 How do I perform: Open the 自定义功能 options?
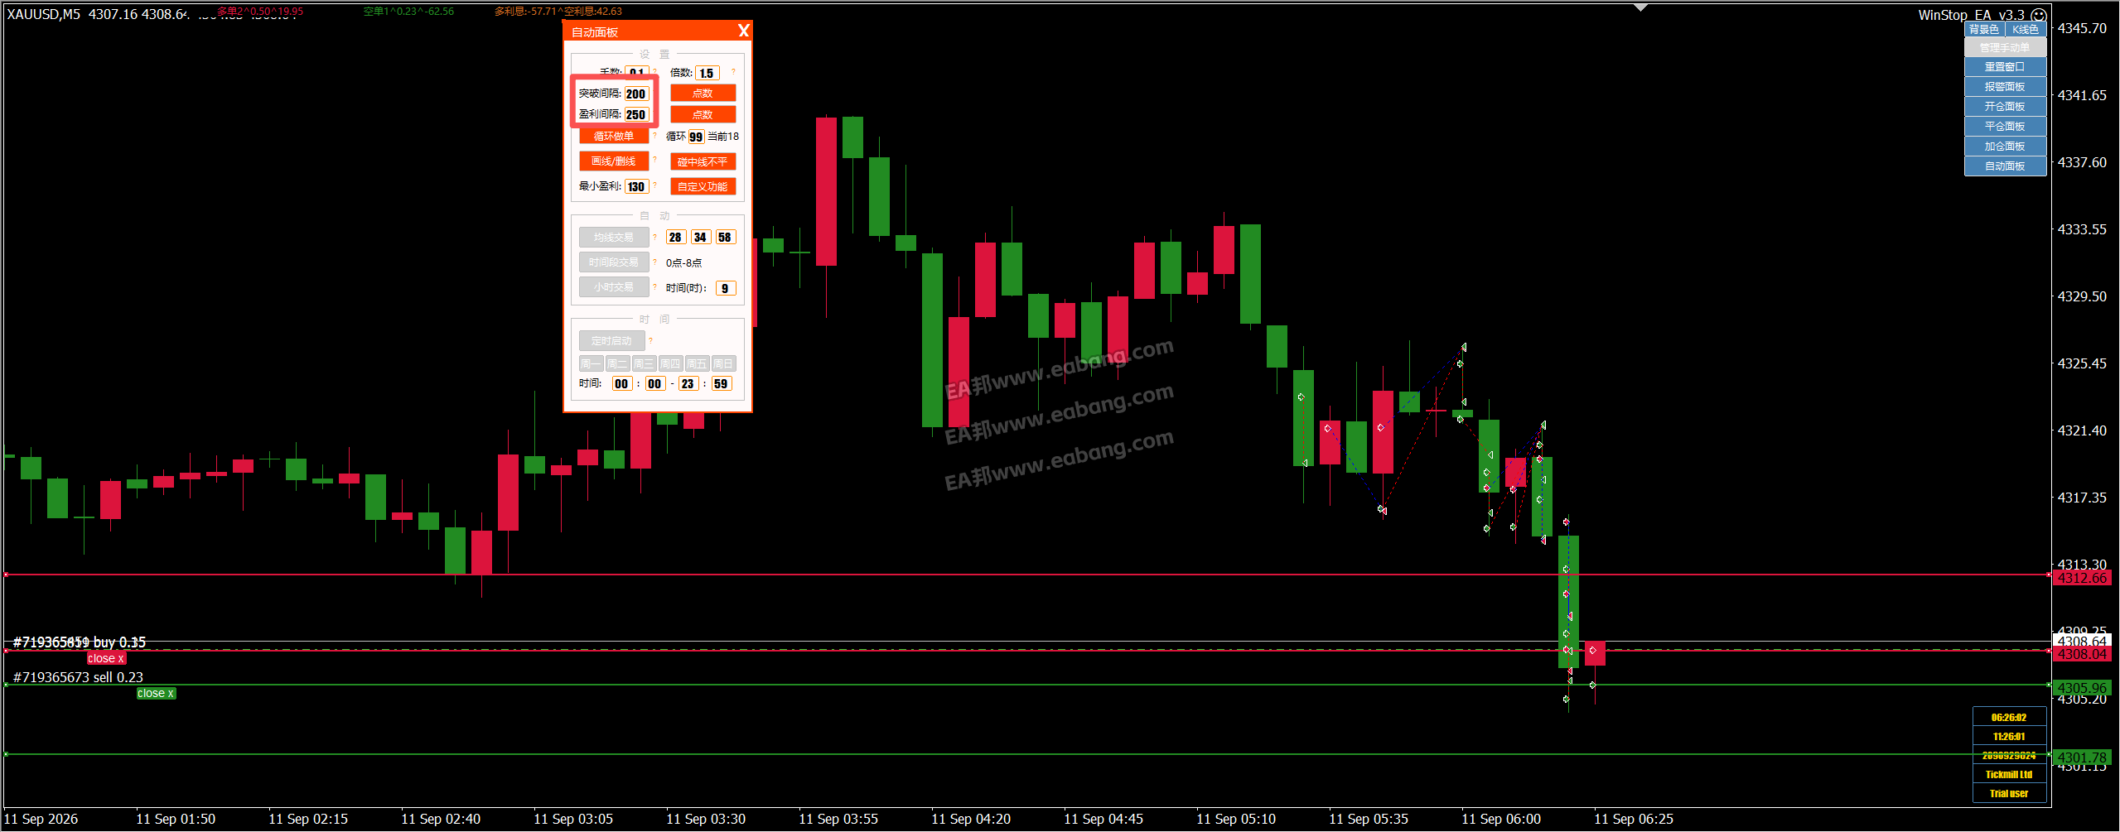(x=703, y=187)
